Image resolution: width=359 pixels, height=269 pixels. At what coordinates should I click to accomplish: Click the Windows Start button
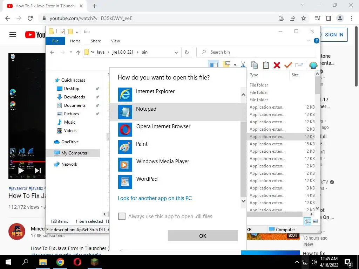click(8, 262)
